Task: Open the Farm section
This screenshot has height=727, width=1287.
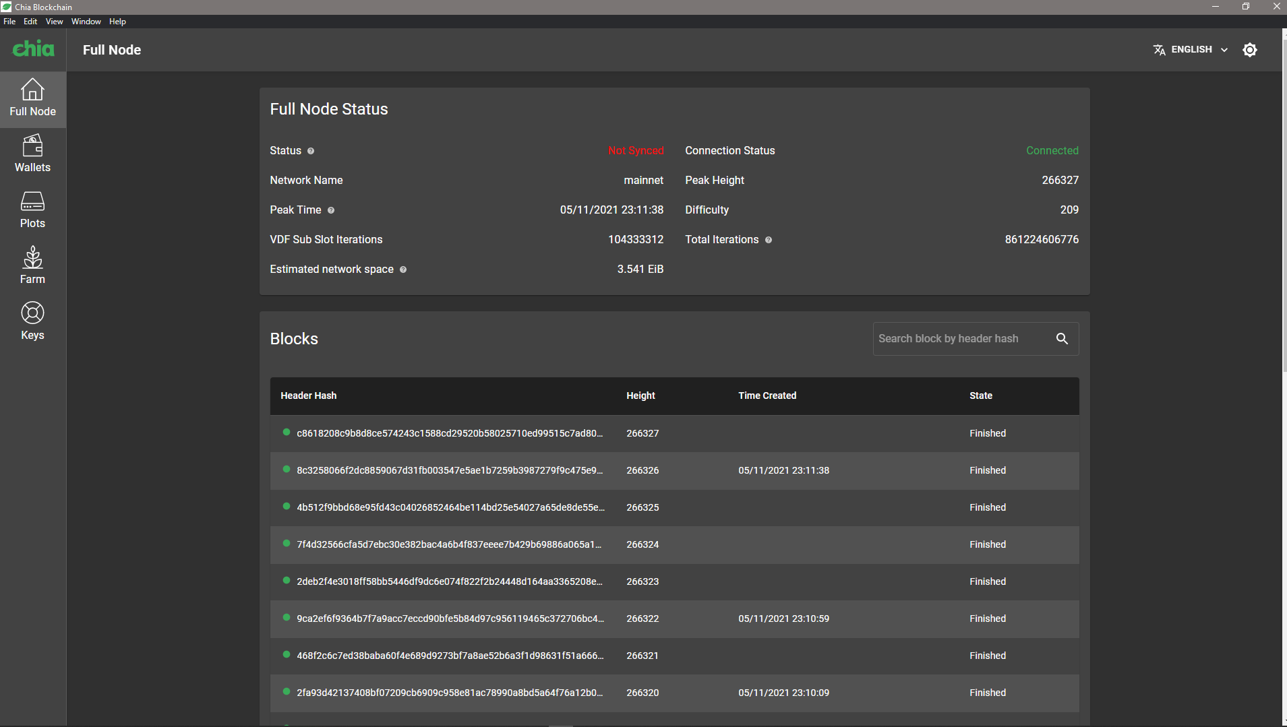Action: (33, 267)
